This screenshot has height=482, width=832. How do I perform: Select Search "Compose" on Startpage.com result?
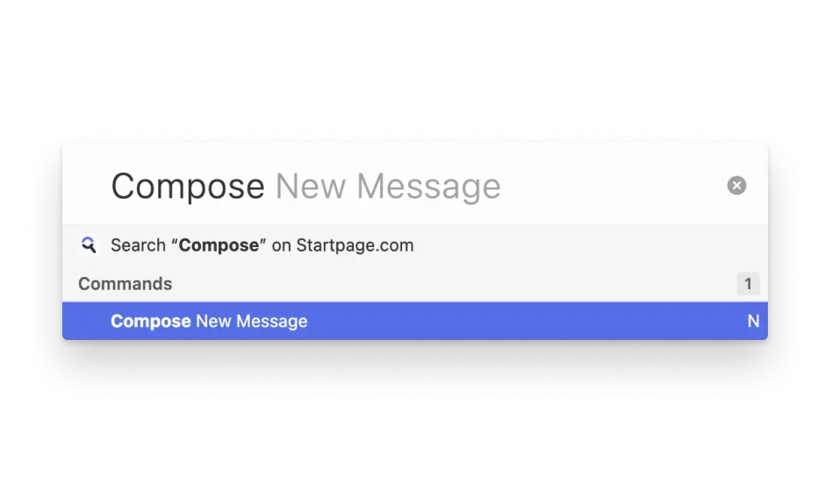tap(415, 245)
